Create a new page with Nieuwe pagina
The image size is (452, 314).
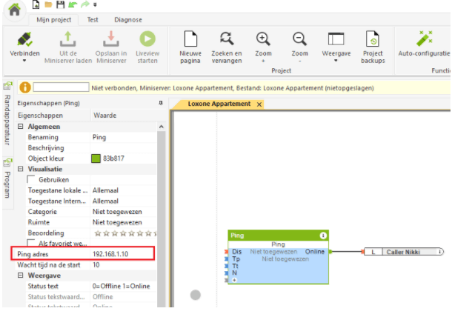pos(190,39)
